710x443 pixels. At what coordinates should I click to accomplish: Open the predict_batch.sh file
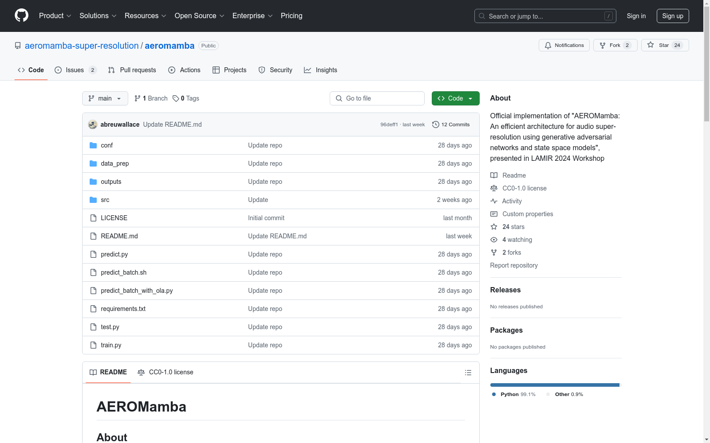(x=123, y=272)
